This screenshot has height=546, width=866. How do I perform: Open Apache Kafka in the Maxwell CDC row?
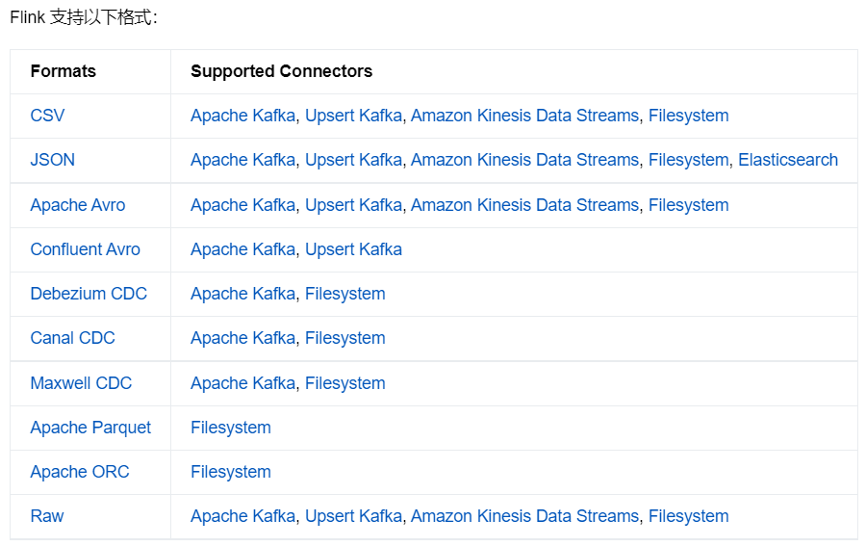click(242, 383)
